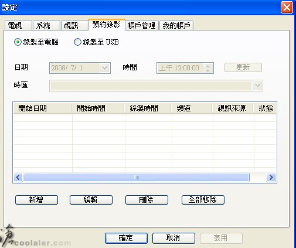The height and width of the screenshot is (248, 296).
Task: Click the list's right scroll arrow
Action: coord(271,178)
